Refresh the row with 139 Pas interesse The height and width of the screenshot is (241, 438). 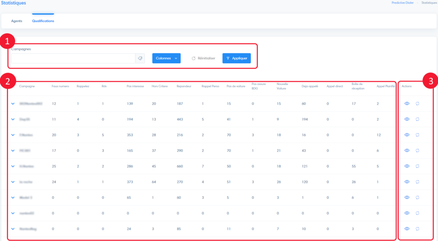[x=417, y=103]
